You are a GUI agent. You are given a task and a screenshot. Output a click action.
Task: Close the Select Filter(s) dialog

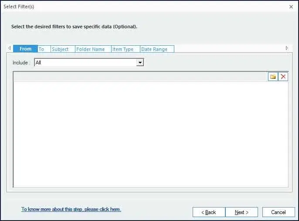coord(291,7)
